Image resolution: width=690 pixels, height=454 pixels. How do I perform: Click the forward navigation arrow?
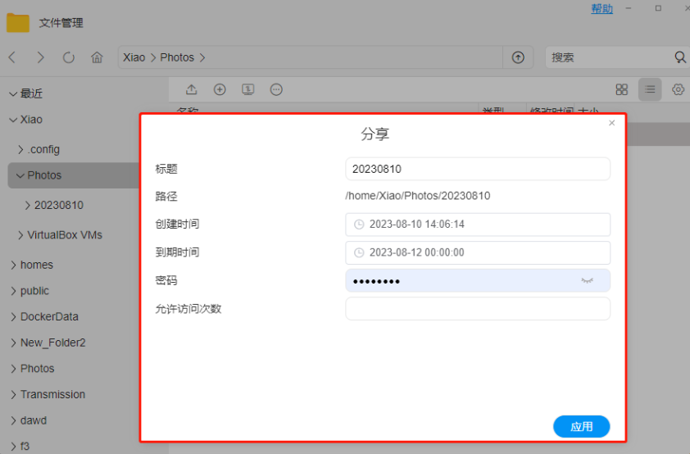pos(40,57)
